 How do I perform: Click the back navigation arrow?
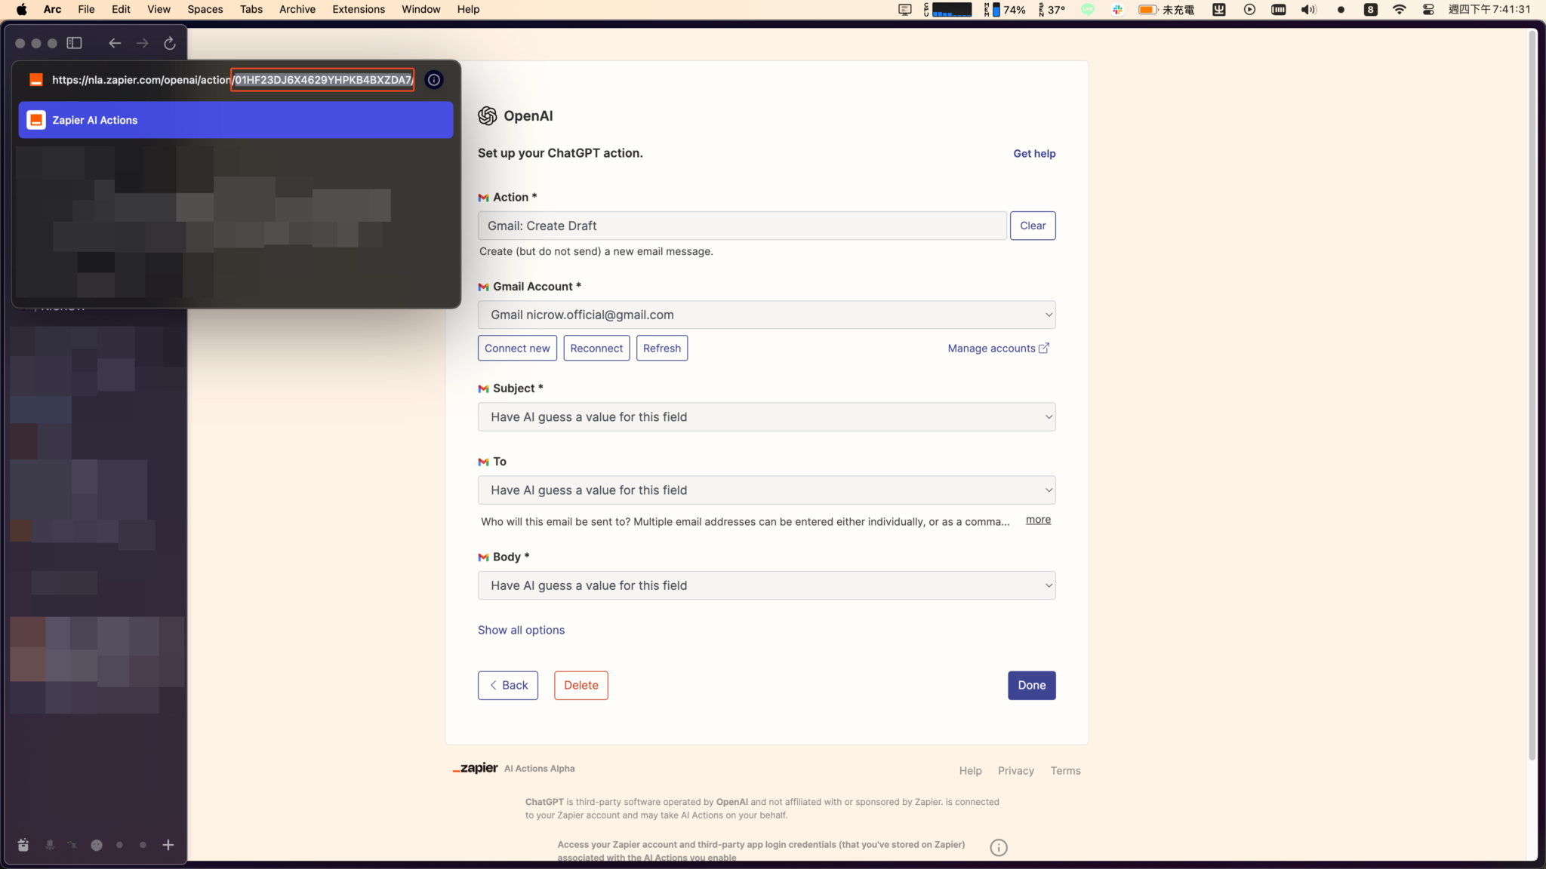[x=115, y=43]
